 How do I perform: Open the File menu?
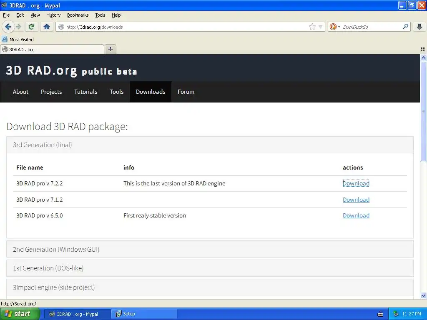(x=6, y=15)
